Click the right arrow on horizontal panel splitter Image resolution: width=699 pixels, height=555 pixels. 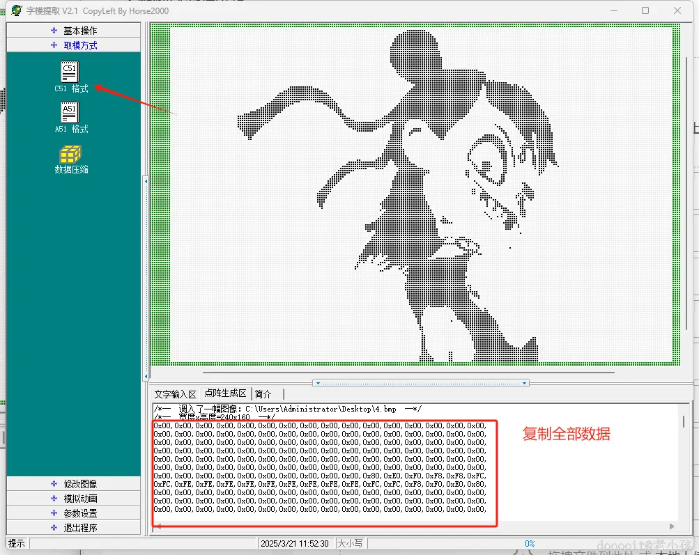(524, 383)
